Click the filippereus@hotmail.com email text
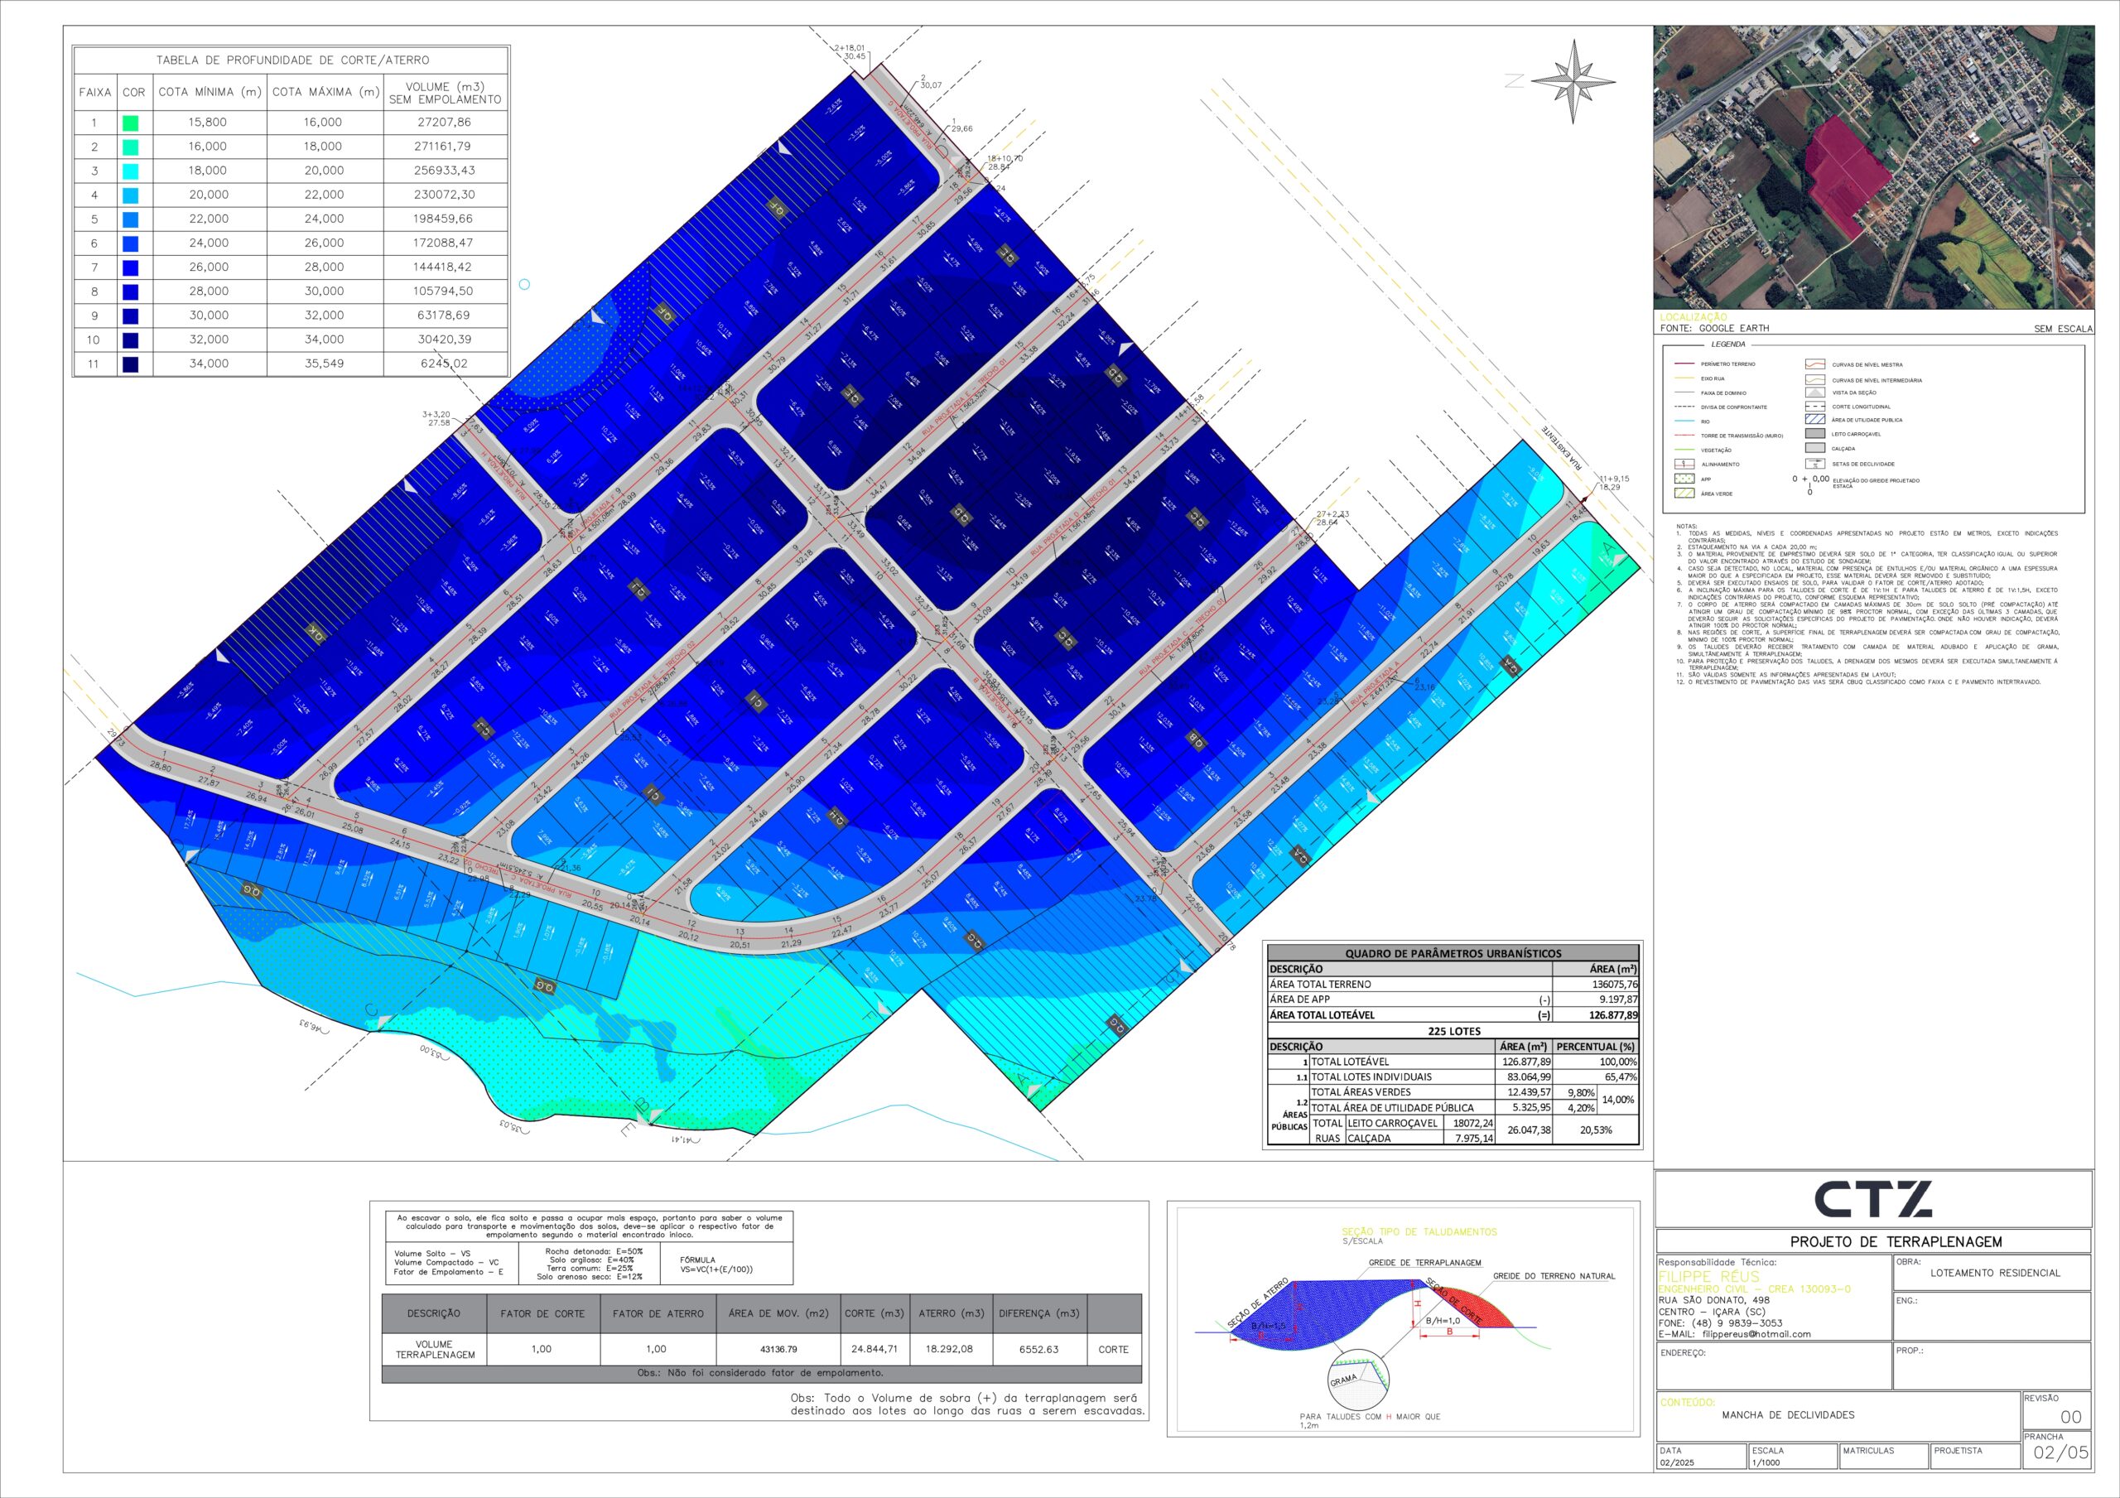This screenshot has width=2120, height=1498. [x=1756, y=1333]
